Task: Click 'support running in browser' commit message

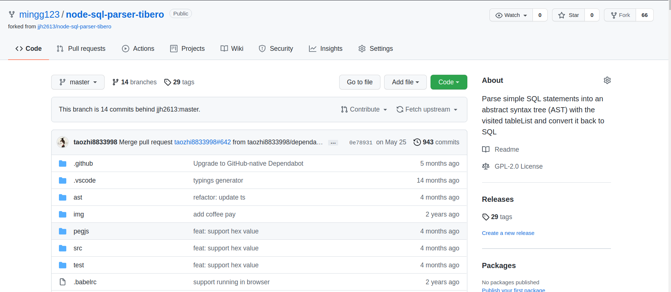Action: tap(231, 282)
